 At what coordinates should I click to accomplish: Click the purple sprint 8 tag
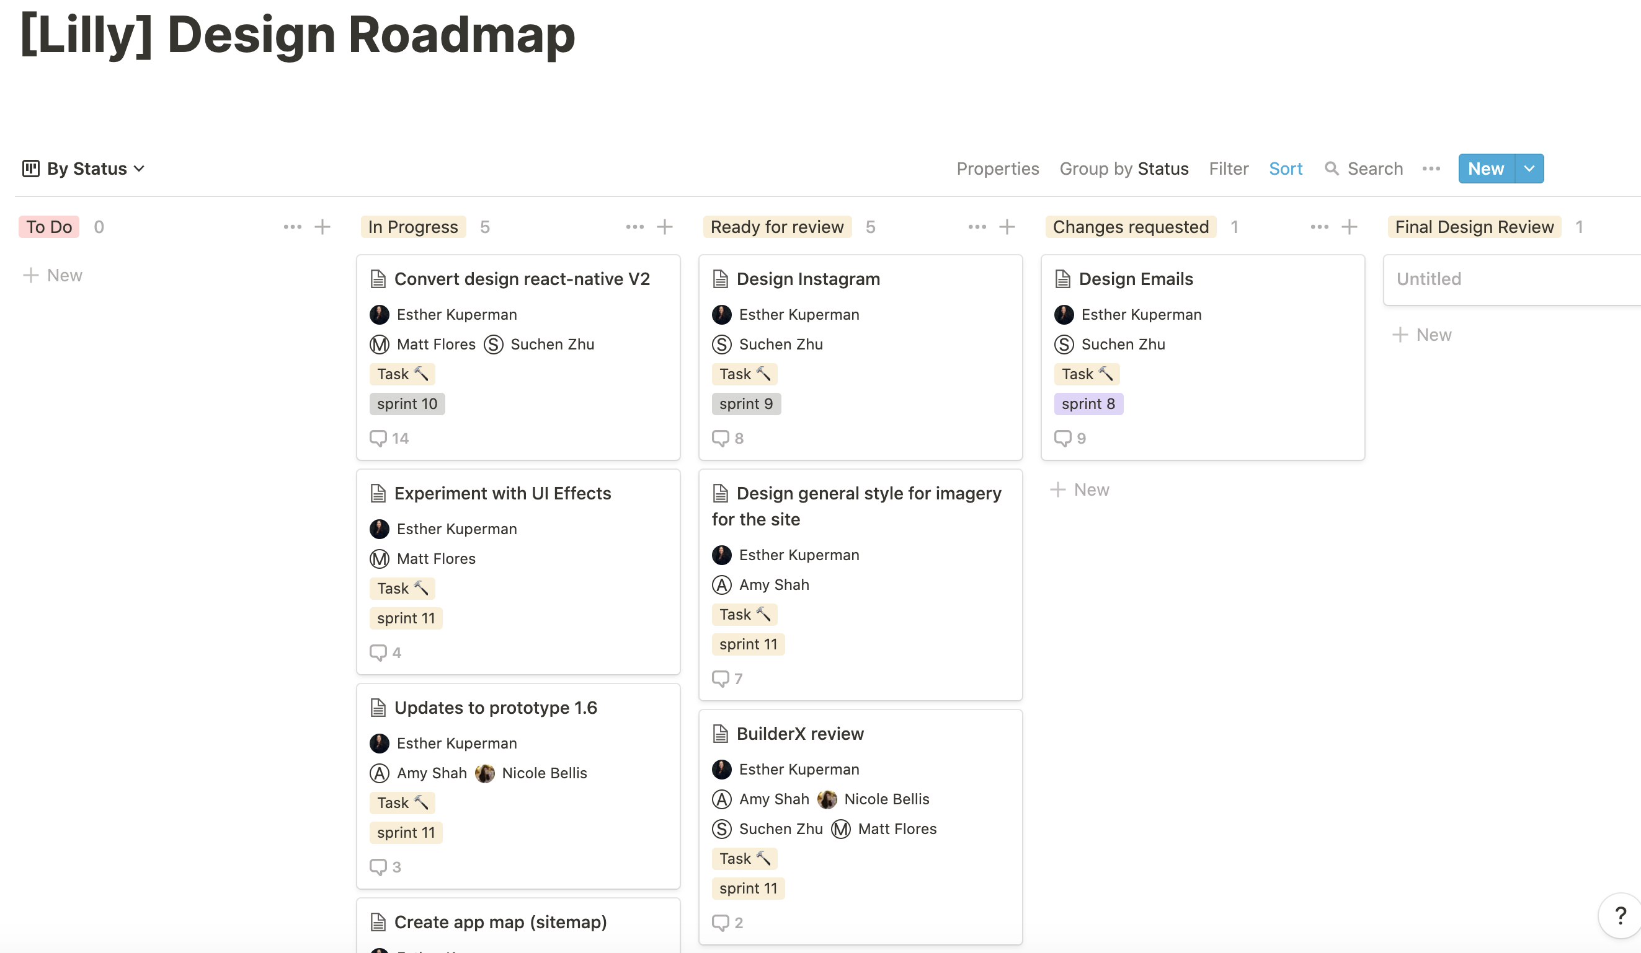coord(1088,404)
